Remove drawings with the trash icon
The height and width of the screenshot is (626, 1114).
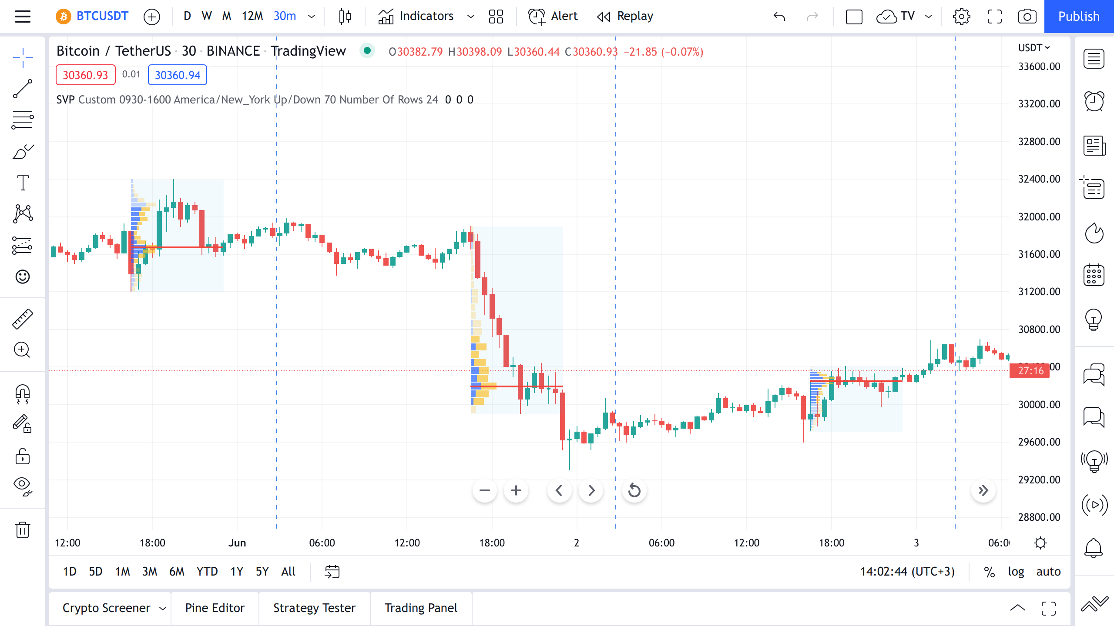22,529
